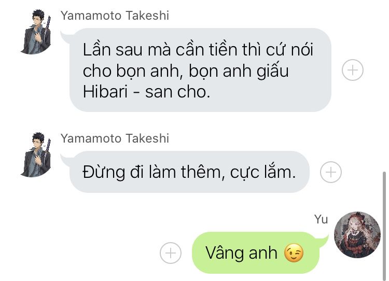Select the sender name above "Đừng đi làm thêm"

[115, 138]
